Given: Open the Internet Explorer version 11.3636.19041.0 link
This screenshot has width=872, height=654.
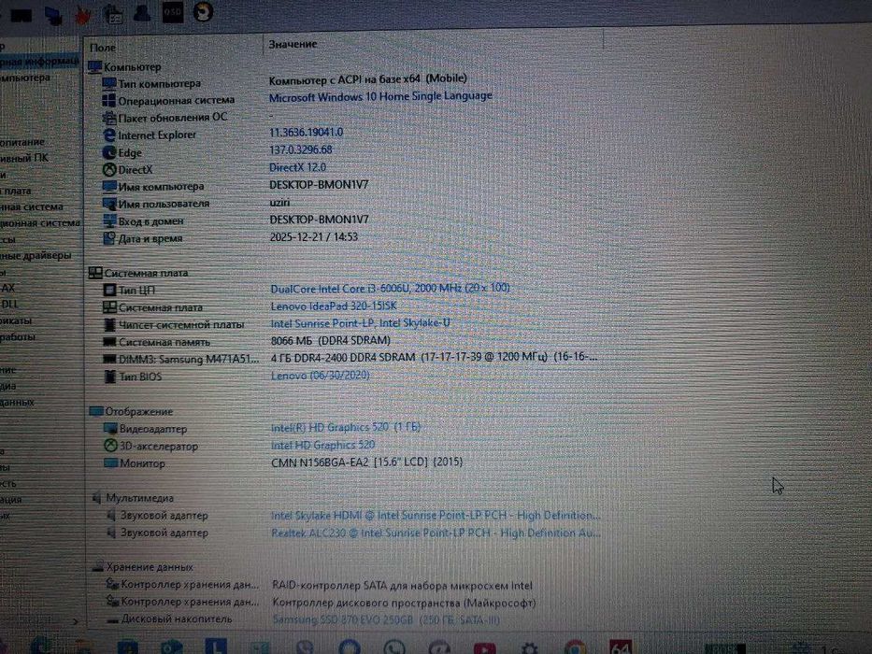Looking at the screenshot, I should pyautogui.click(x=306, y=133).
